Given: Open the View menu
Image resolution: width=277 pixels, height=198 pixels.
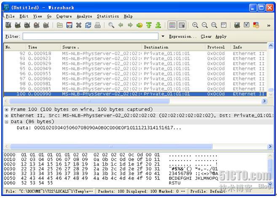Looking at the screenshot, I should pyautogui.click(x=38, y=16).
